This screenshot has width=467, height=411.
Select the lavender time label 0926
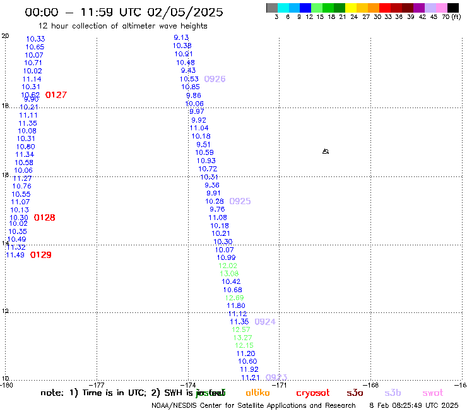(x=215, y=79)
